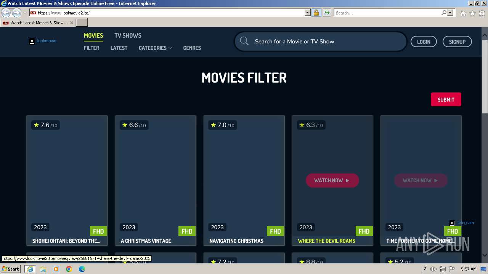Open the FILTER menu item
This screenshot has height=274, width=488.
[x=91, y=48]
